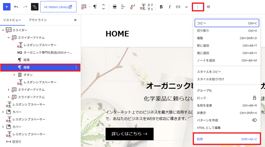Click the インターネット上でのビジネス paragraph
Screen dimensions: 265x147
(149, 115)
